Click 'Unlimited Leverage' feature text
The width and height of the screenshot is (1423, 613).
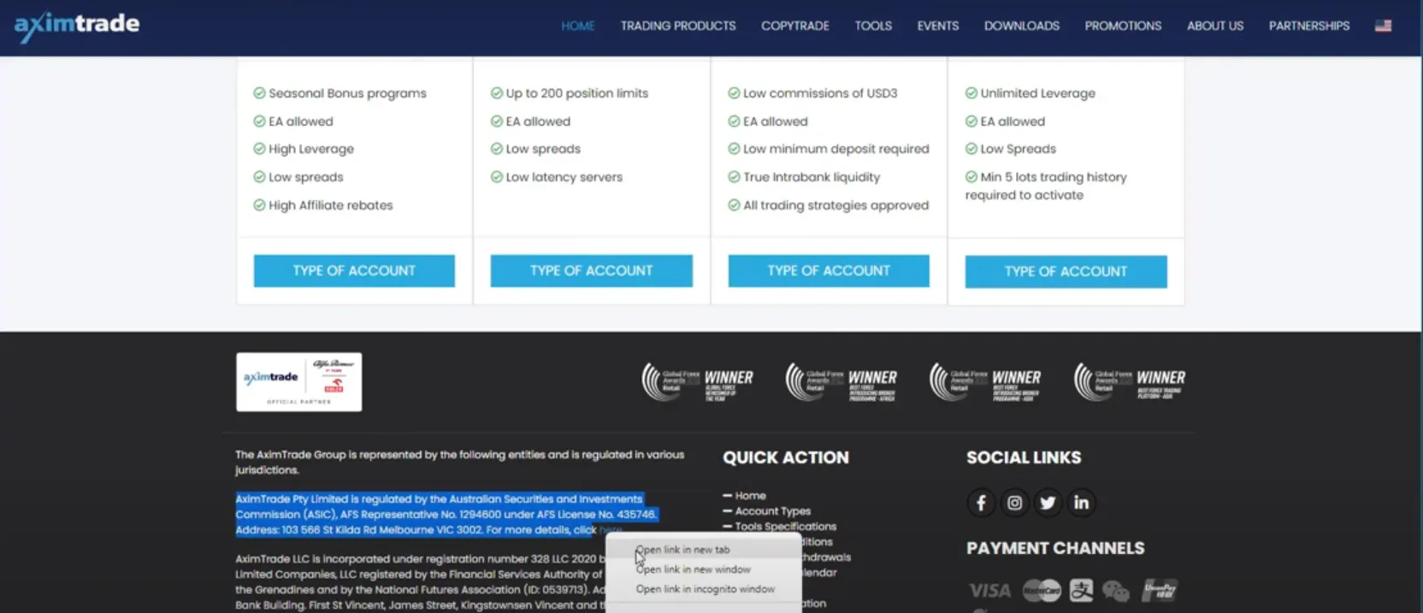(1037, 93)
